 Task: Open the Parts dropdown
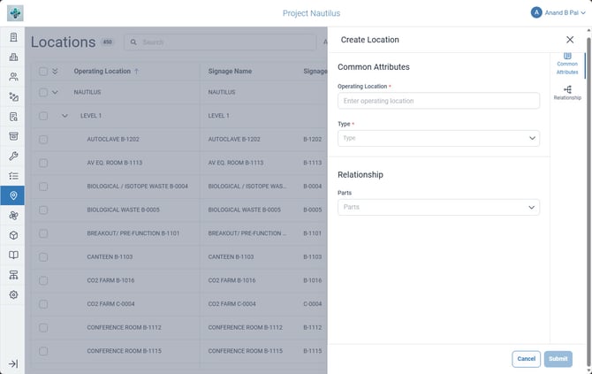coord(438,208)
